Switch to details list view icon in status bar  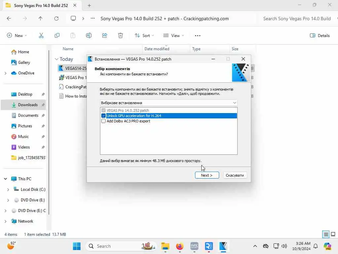click(326, 234)
